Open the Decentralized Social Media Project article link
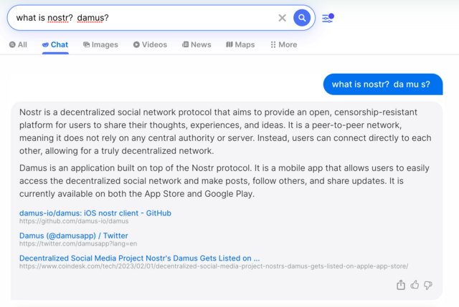Image resolution: width=459 pixels, height=307 pixels. (x=139, y=258)
